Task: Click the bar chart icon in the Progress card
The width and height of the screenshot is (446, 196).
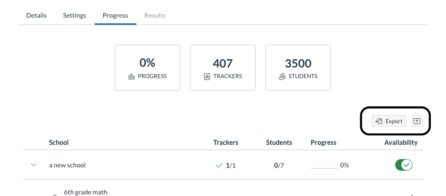Action: click(131, 76)
